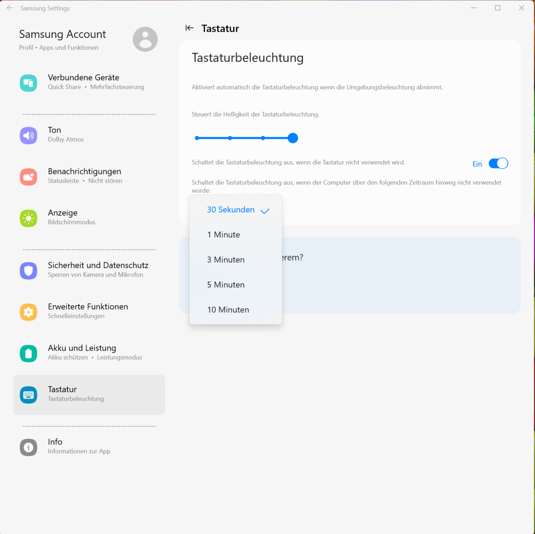Click the Erweiterte Funktionen icon
Viewport: 535px width, 534px height.
(28, 312)
